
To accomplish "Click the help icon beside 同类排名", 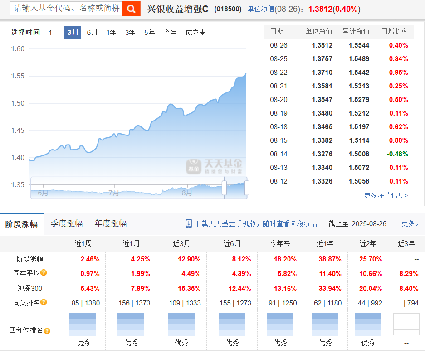I will (44, 302).
